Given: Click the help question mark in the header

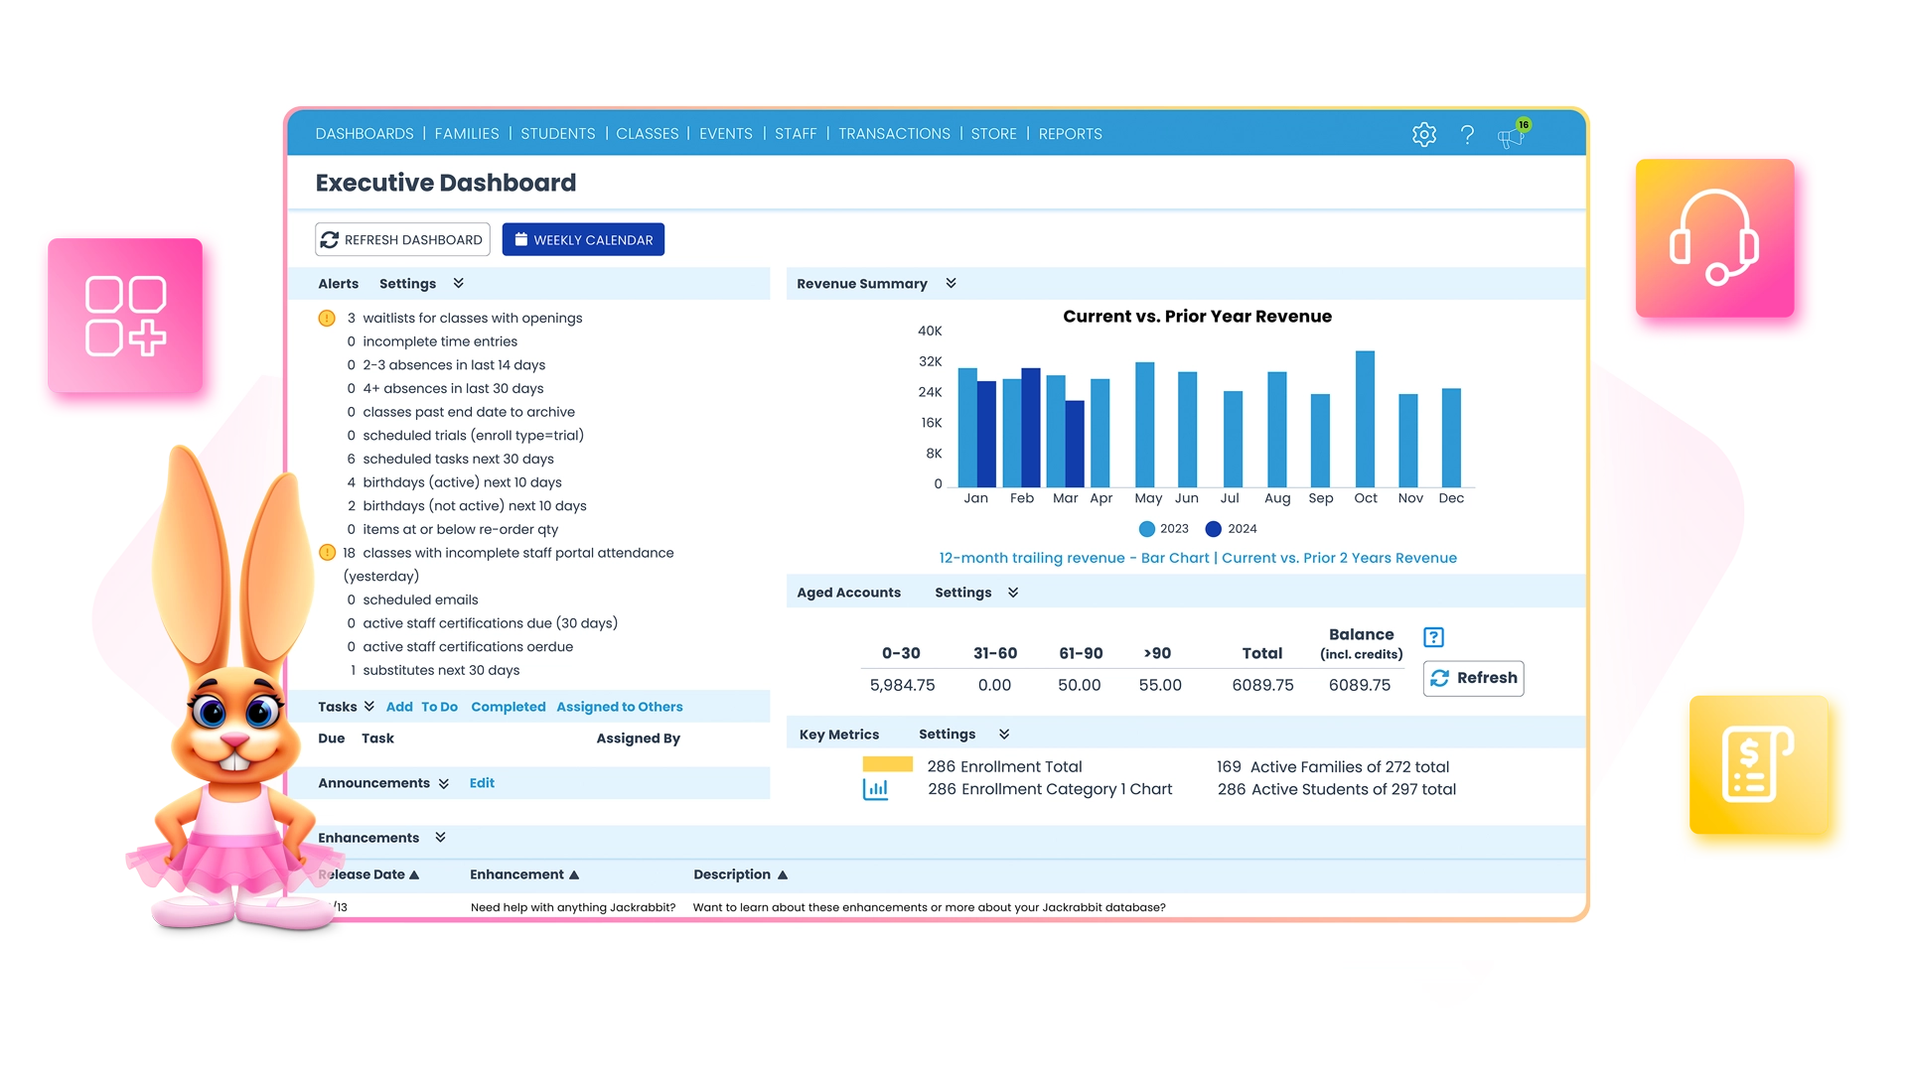Looking at the screenshot, I should coord(1468,134).
